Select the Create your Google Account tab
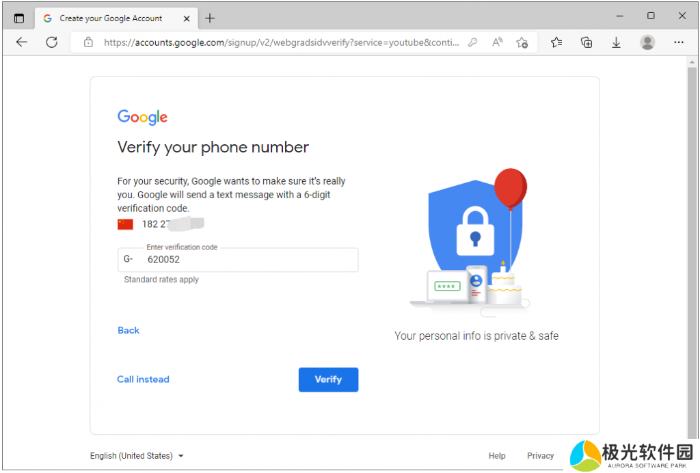700x473 pixels. tap(111, 18)
